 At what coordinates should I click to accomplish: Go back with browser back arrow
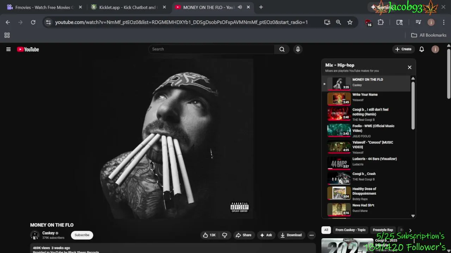[8, 22]
